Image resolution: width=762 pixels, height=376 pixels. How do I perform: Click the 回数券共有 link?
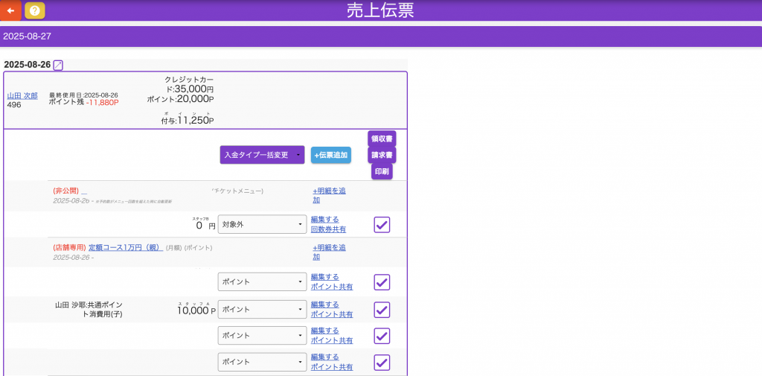(x=328, y=229)
